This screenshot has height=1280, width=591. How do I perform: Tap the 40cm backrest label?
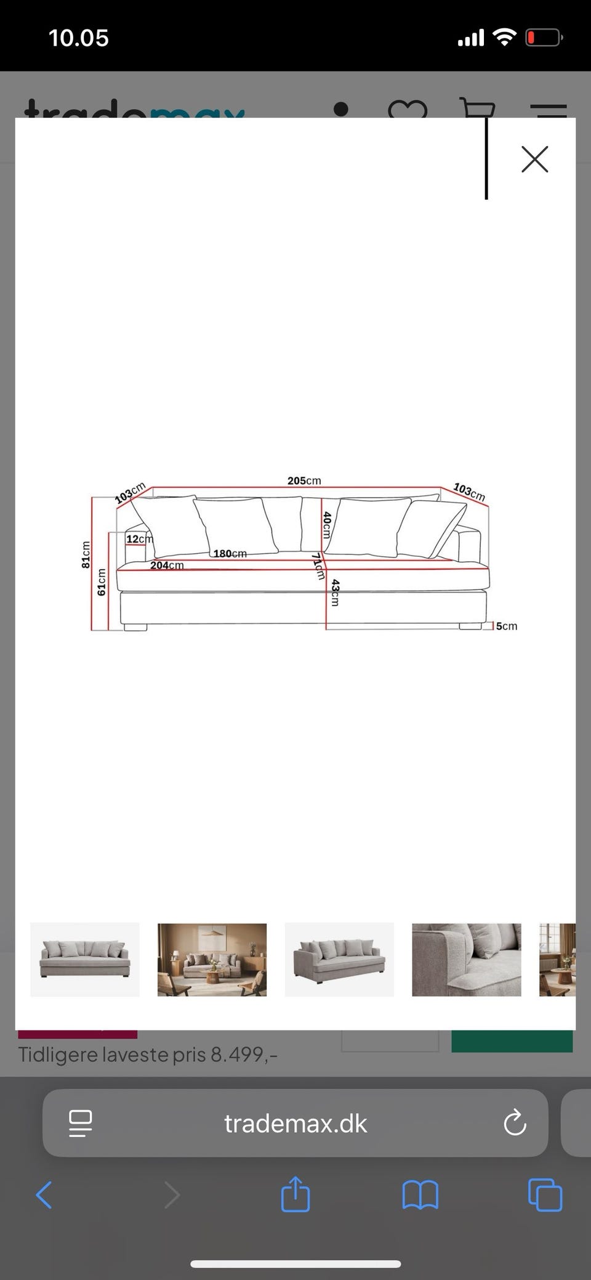[x=327, y=525]
